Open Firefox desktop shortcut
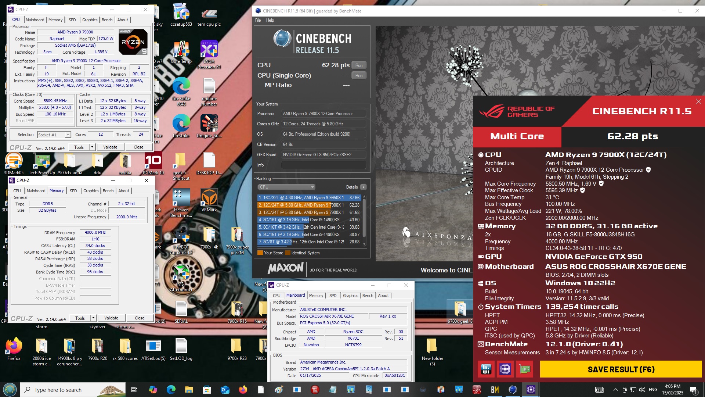 coord(14,349)
